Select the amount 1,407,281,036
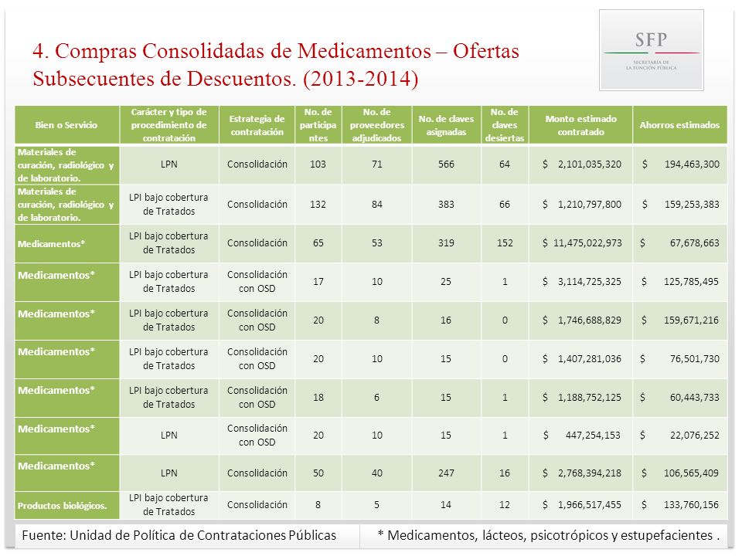This screenshot has height=556, width=742. (x=589, y=359)
